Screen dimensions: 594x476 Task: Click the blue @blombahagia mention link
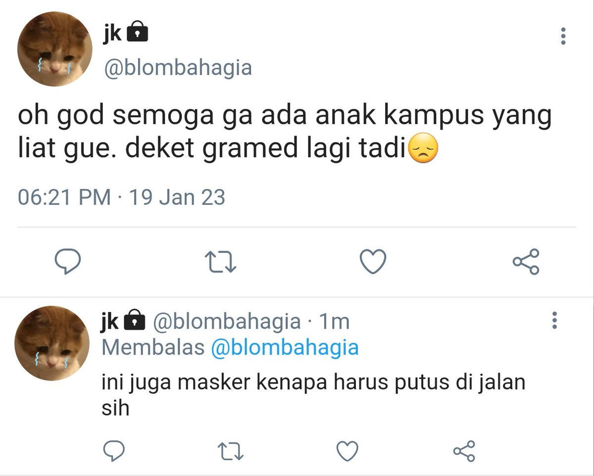click(x=285, y=348)
